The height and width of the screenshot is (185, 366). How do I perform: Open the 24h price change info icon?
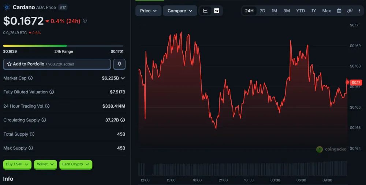[x=85, y=21]
